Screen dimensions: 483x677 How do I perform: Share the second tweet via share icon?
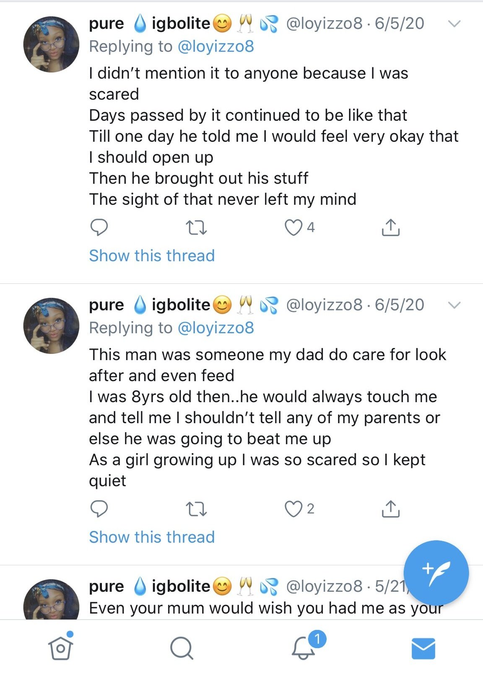tap(390, 509)
